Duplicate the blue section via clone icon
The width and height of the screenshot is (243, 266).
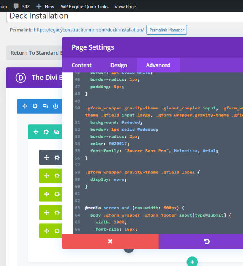click(x=45, y=106)
